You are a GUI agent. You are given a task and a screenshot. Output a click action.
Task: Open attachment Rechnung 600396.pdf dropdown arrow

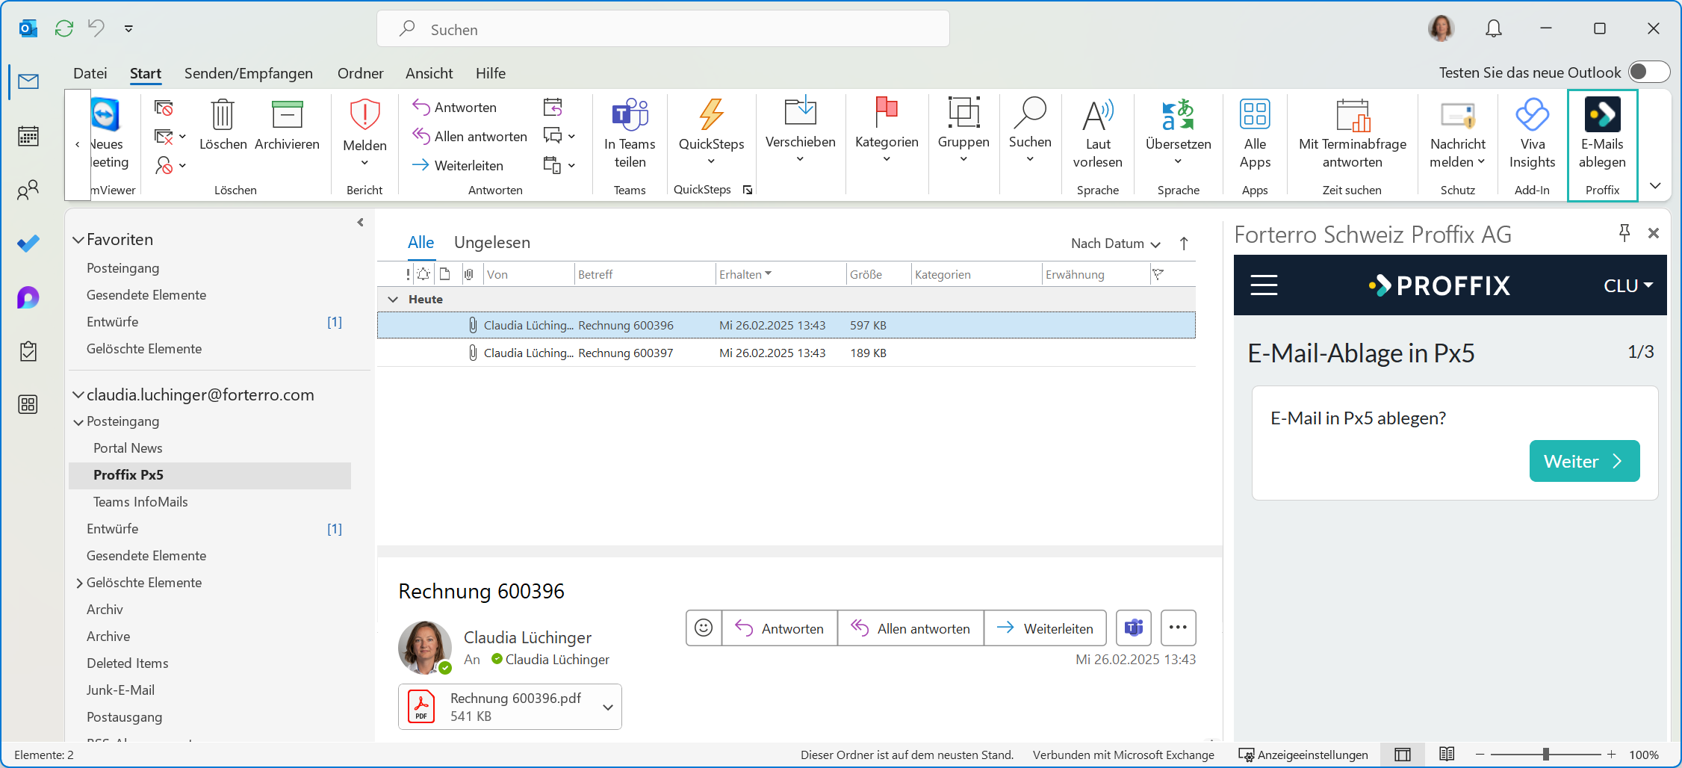coord(608,707)
